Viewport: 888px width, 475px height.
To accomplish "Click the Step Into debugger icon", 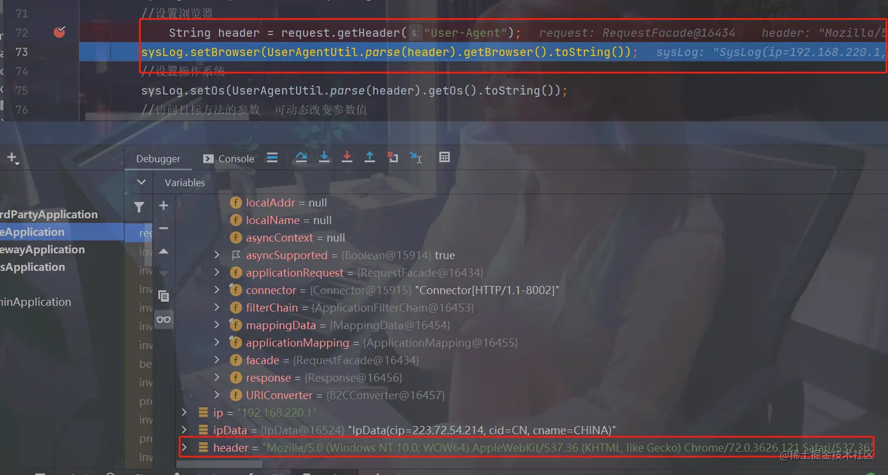I will 324,157.
